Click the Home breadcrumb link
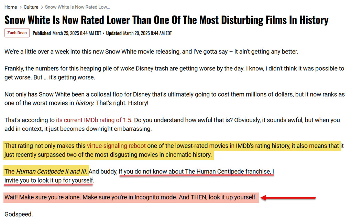 (11, 7)
